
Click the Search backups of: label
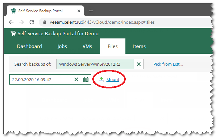33,64
